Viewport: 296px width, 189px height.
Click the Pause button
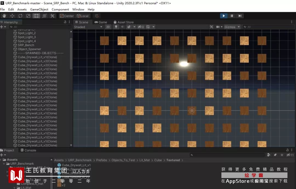pos(232,16)
